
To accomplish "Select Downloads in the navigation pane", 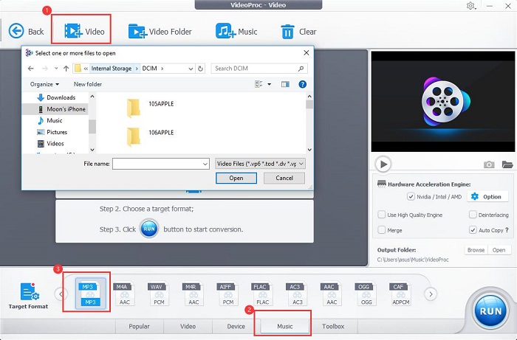I will (56, 97).
